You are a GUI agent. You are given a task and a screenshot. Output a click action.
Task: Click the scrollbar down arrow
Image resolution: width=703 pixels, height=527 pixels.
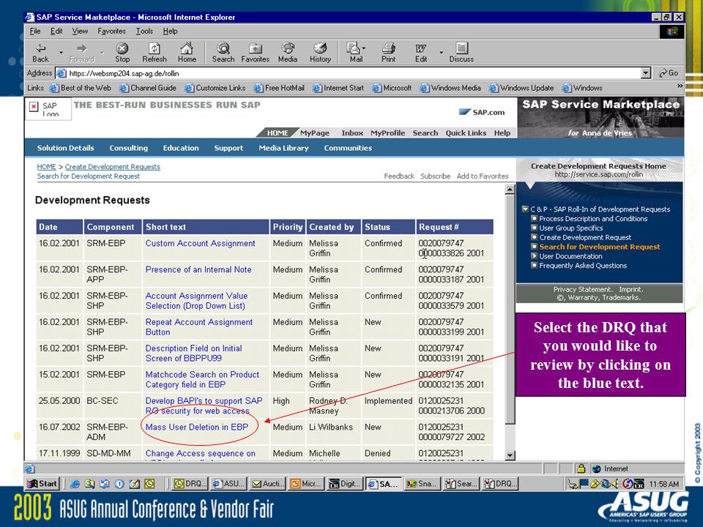click(x=510, y=455)
